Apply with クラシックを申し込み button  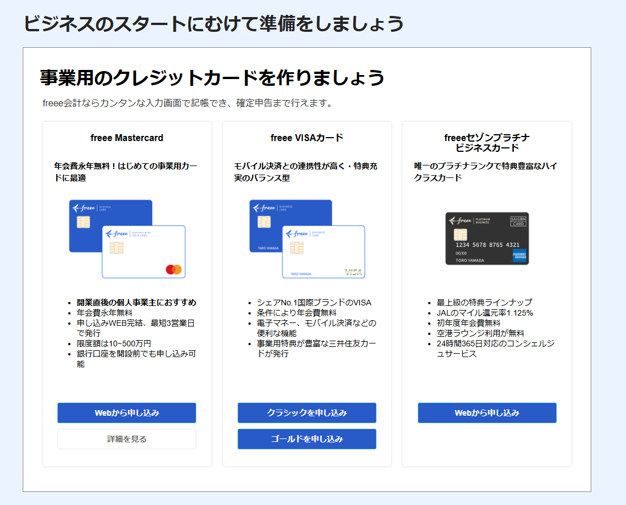pyautogui.click(x=306, y=413)
